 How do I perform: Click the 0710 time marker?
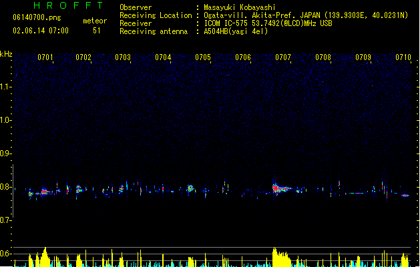(403, 57)
